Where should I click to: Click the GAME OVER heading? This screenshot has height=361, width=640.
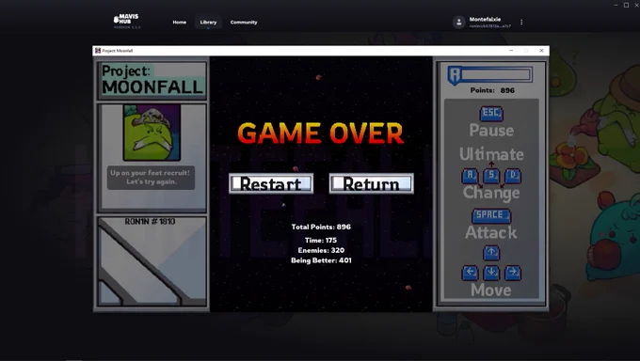(x=321, y=133)
